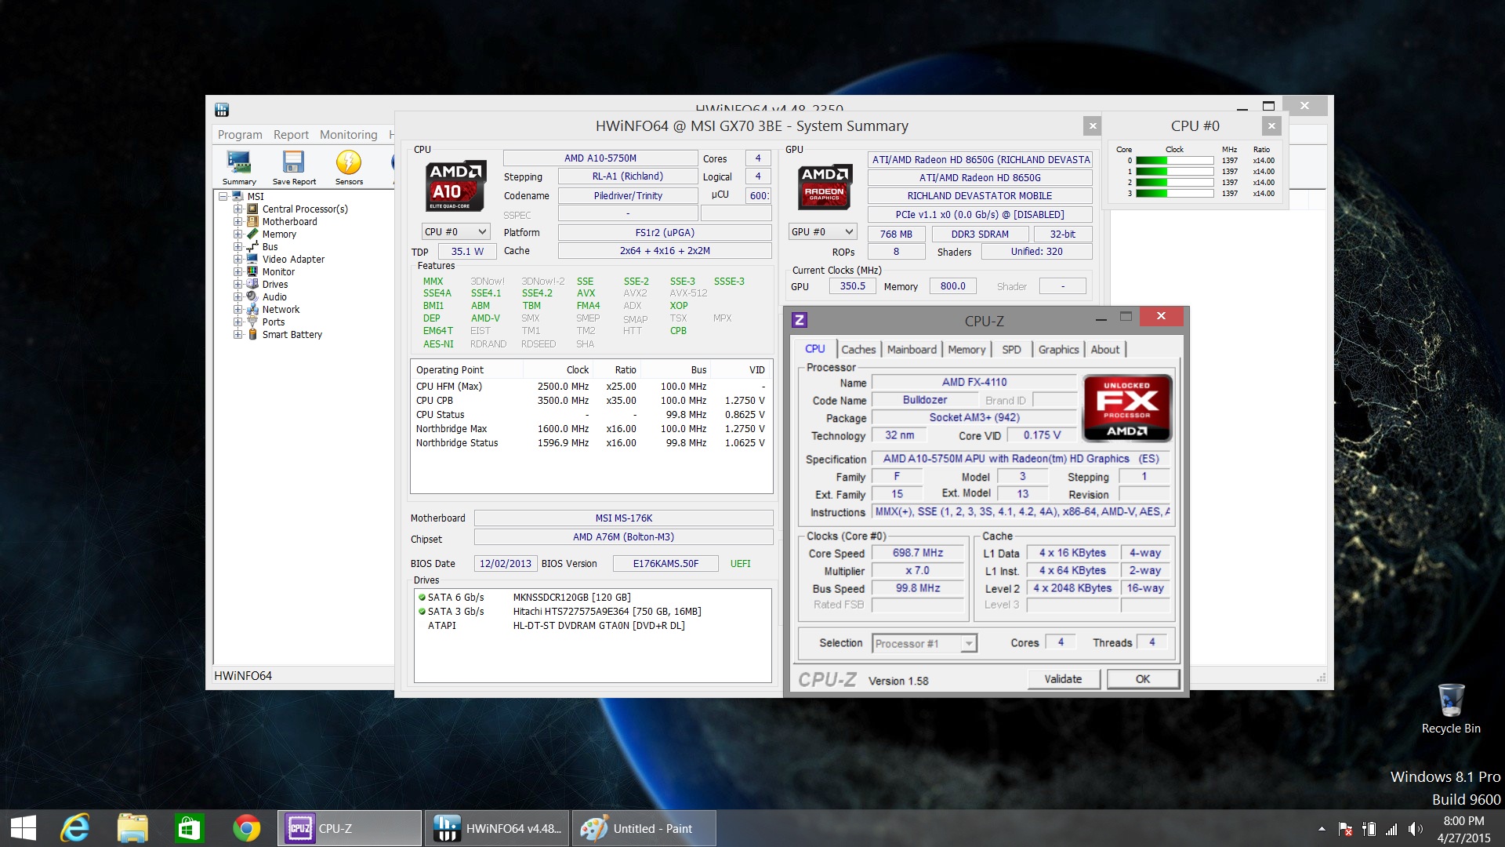The width and height of the screenshot is (1505, 847).
Task: Launch Internet Explorer from the taskbar
Action: click(76, 828)
